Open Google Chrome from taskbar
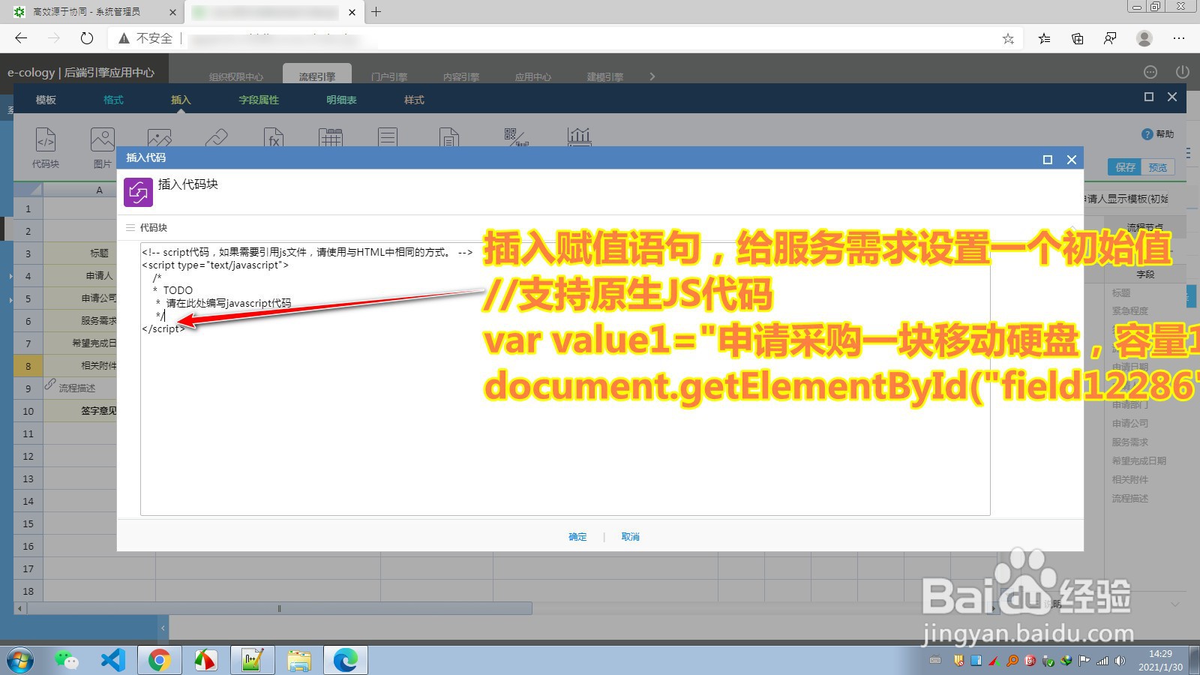This screenshot has height=675, width=1200. click(x=159, y=660)
